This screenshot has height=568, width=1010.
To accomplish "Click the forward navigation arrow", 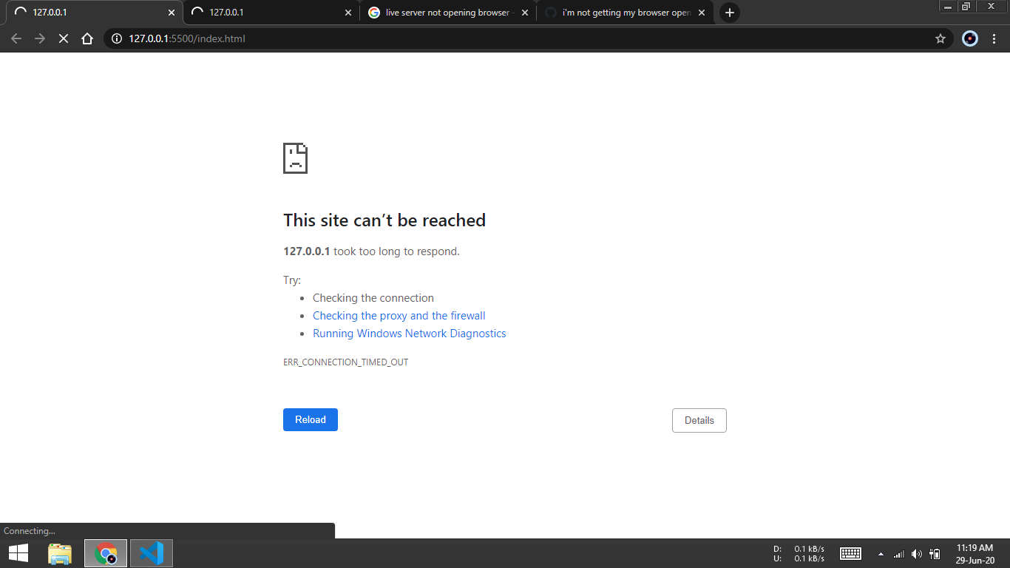I will click(x=40, y=38).
